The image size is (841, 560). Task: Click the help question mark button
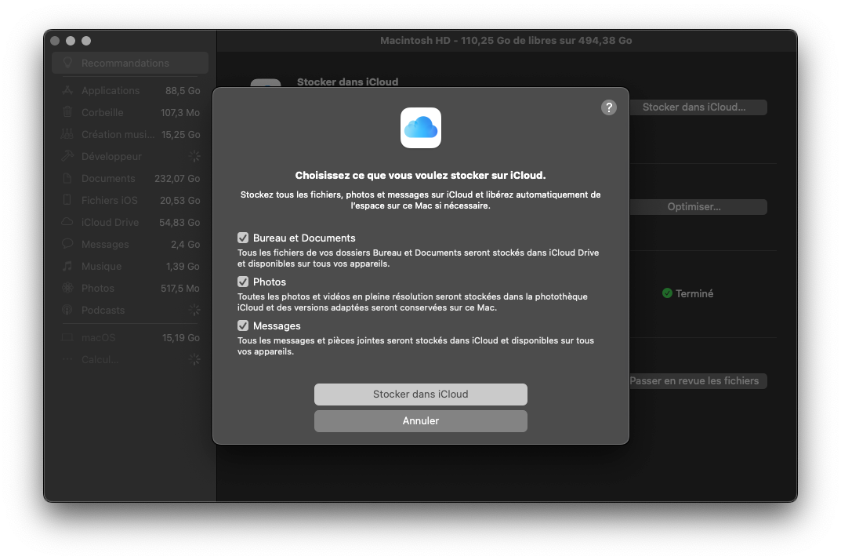pos(608,107)
